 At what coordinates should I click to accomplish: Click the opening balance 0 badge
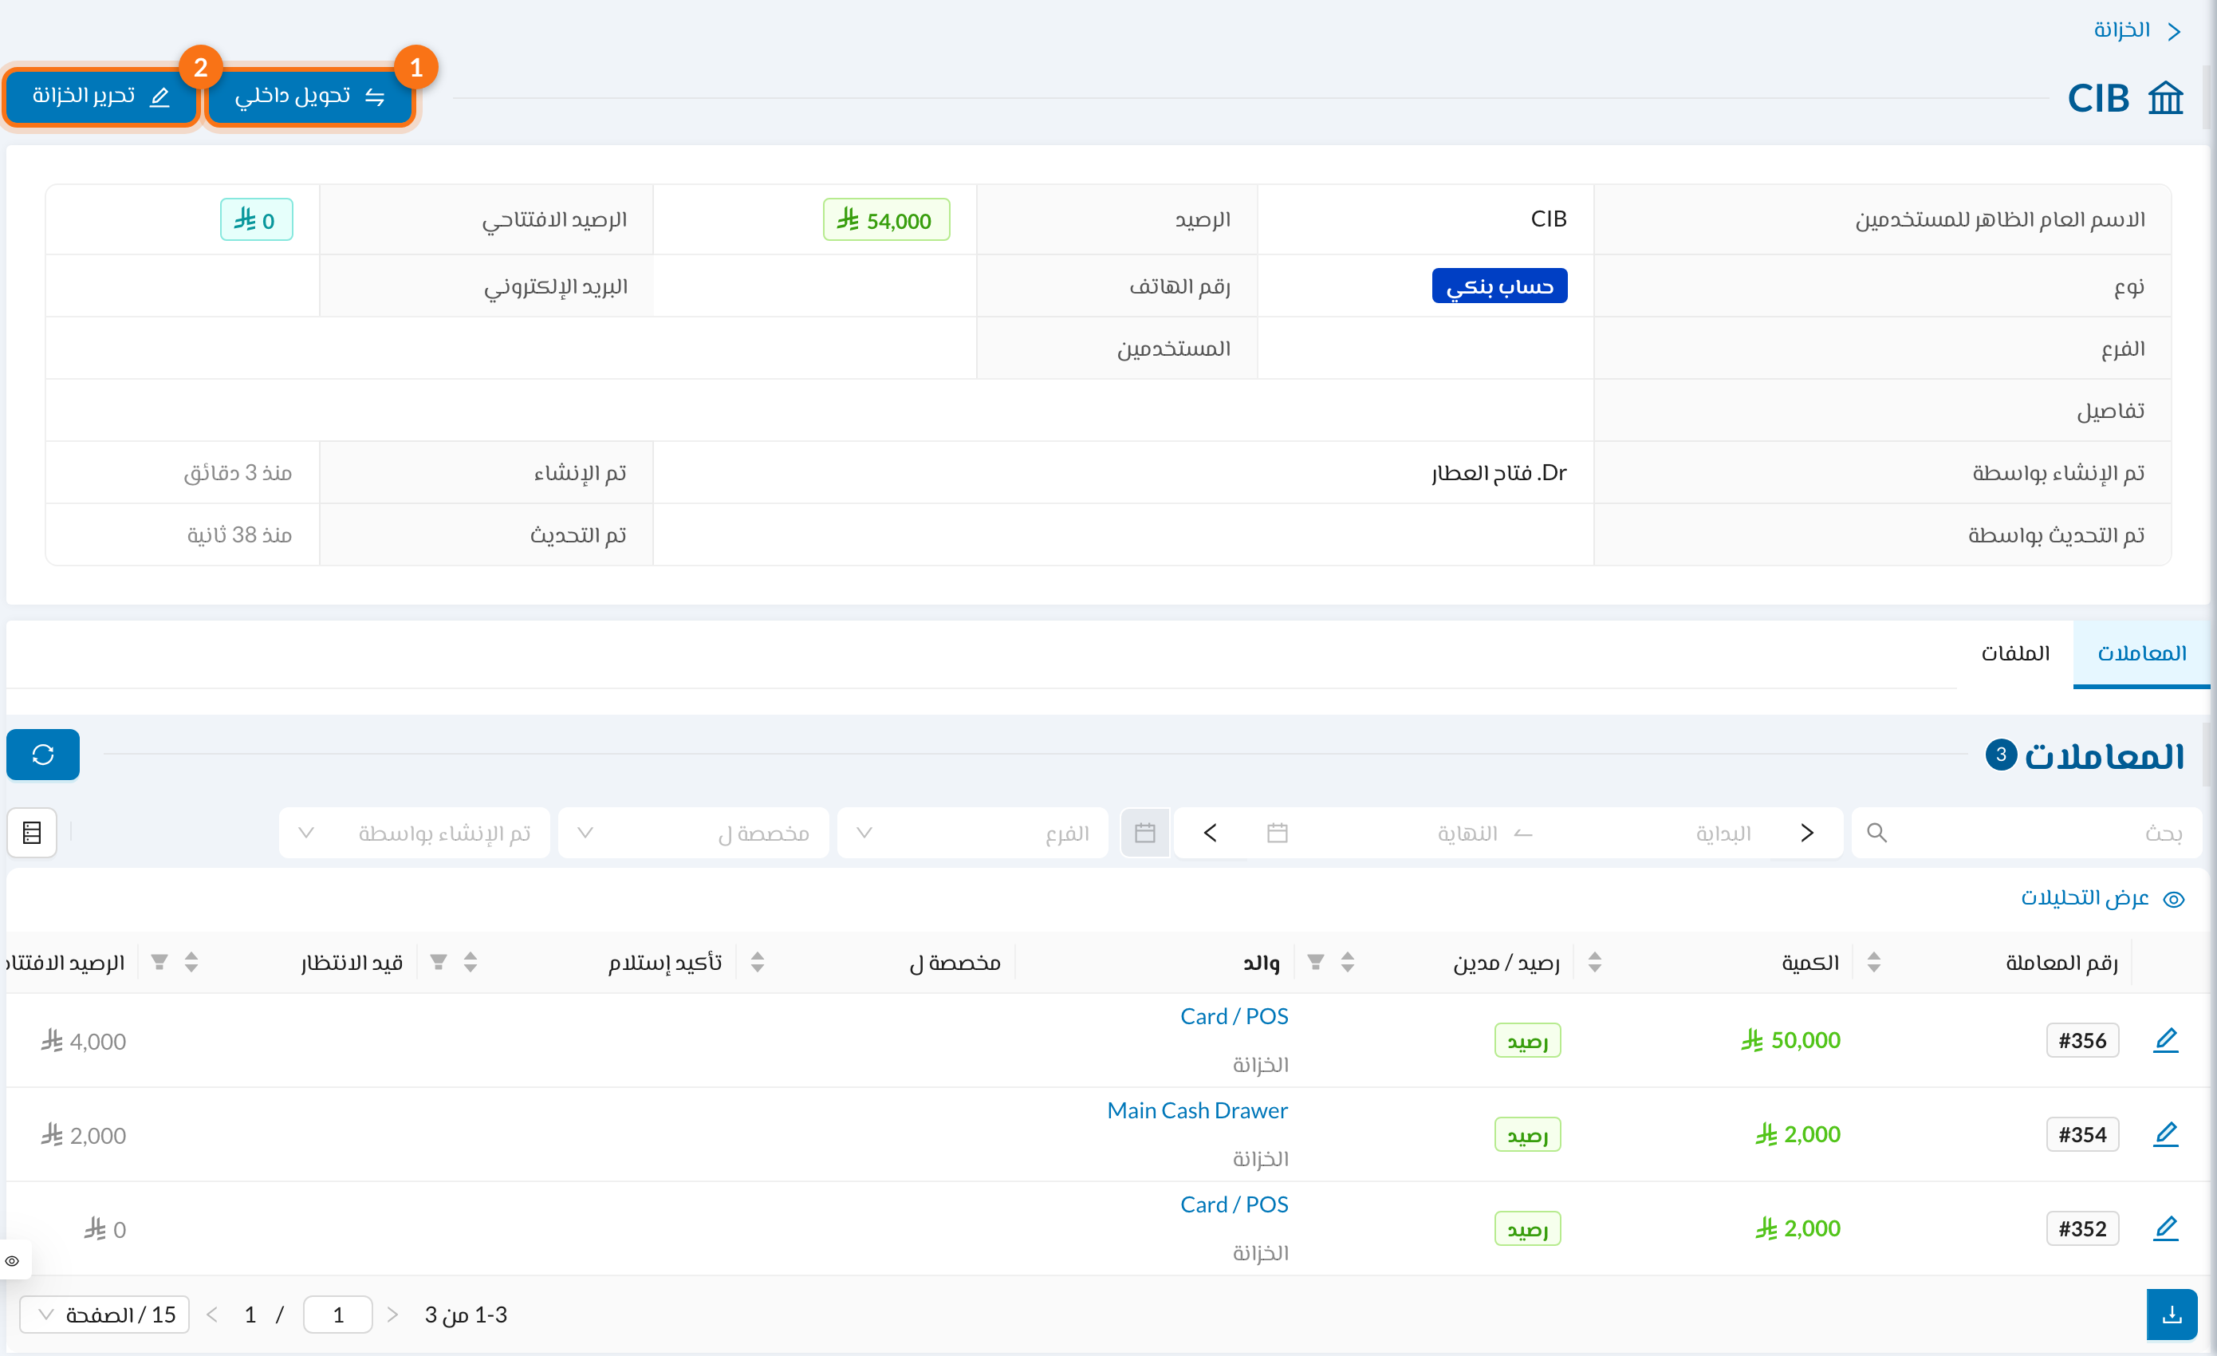coord(257,219)
